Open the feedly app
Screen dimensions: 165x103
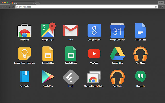[71, 77]
